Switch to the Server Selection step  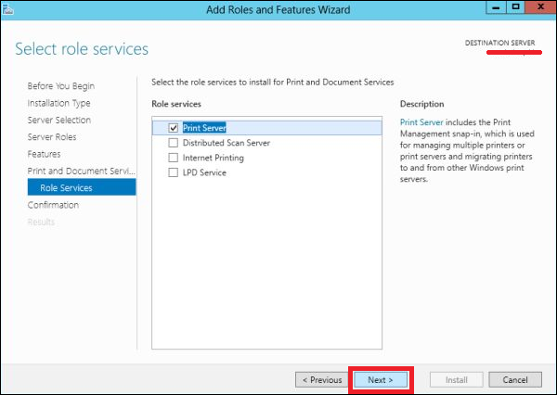coord(58,120)
